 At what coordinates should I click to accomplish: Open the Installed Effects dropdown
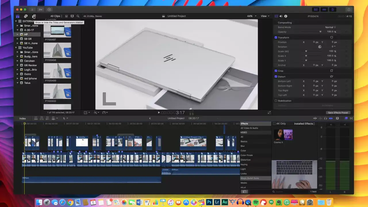click(x=304, y=124)
